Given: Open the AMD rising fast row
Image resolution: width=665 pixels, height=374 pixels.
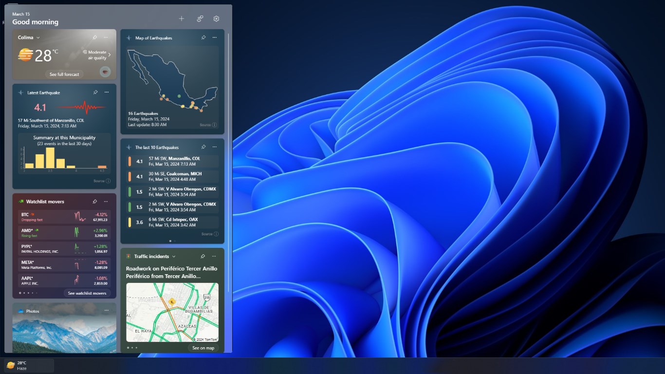Looking at the screenshot, I should pyautogui.click(x=64, y=233).
